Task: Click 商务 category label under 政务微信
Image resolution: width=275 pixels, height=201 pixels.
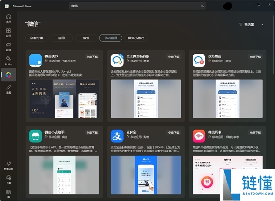Action: pos(228,61)
